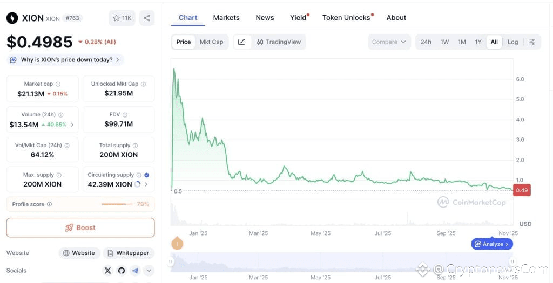The width and height of the screenshot is (553, 283).
Task: Open the X (Twitter) social link
Action: pyautogui.click(x=107, y=271)
